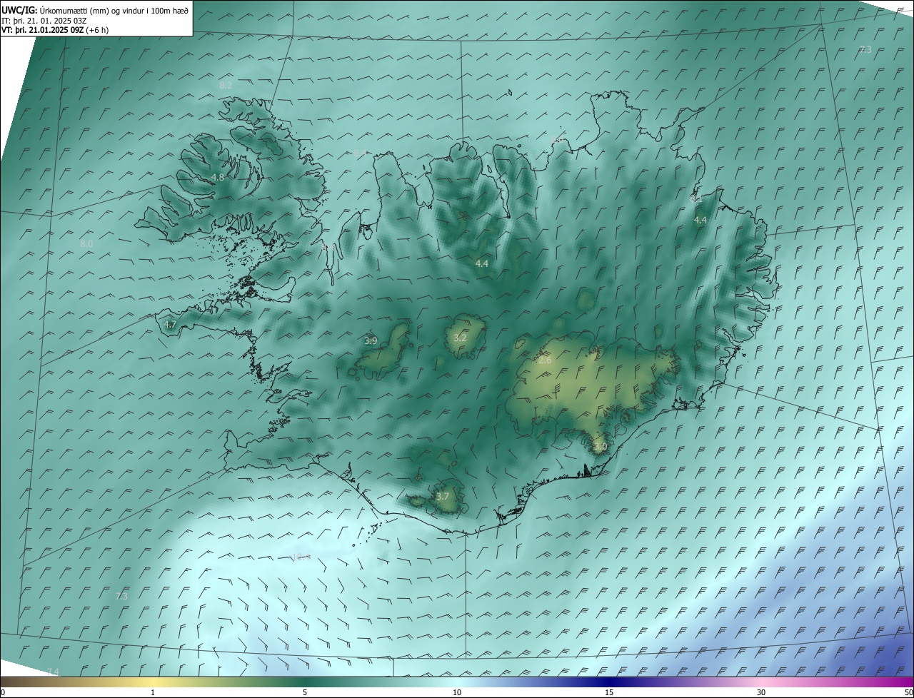The width and height of the screenshot is (914, 698).
Task: Click the 2.6 value on the large glacier
Action: [x=545, y=360]
